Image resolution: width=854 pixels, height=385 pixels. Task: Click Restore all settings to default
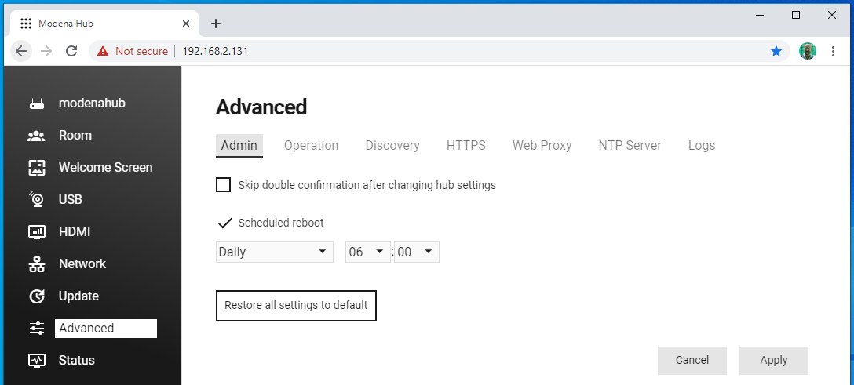click(296, 305)
